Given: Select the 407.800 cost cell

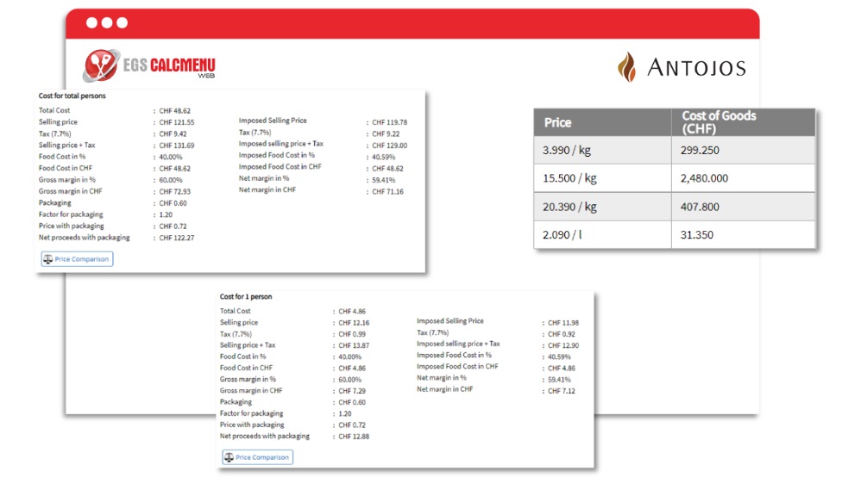Looking at the screenshot, I should click(743, 207).
